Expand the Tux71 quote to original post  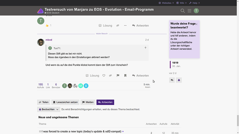pyautogui.click(x=145, y=48)
